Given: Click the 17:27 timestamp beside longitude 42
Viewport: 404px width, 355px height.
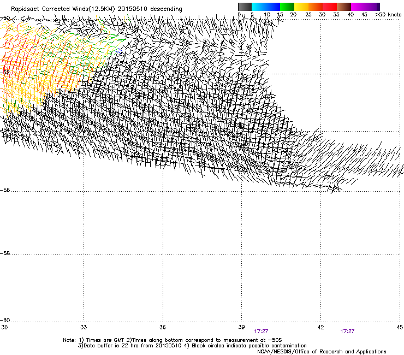Looking at the screenshot, I should pos(347,332).
